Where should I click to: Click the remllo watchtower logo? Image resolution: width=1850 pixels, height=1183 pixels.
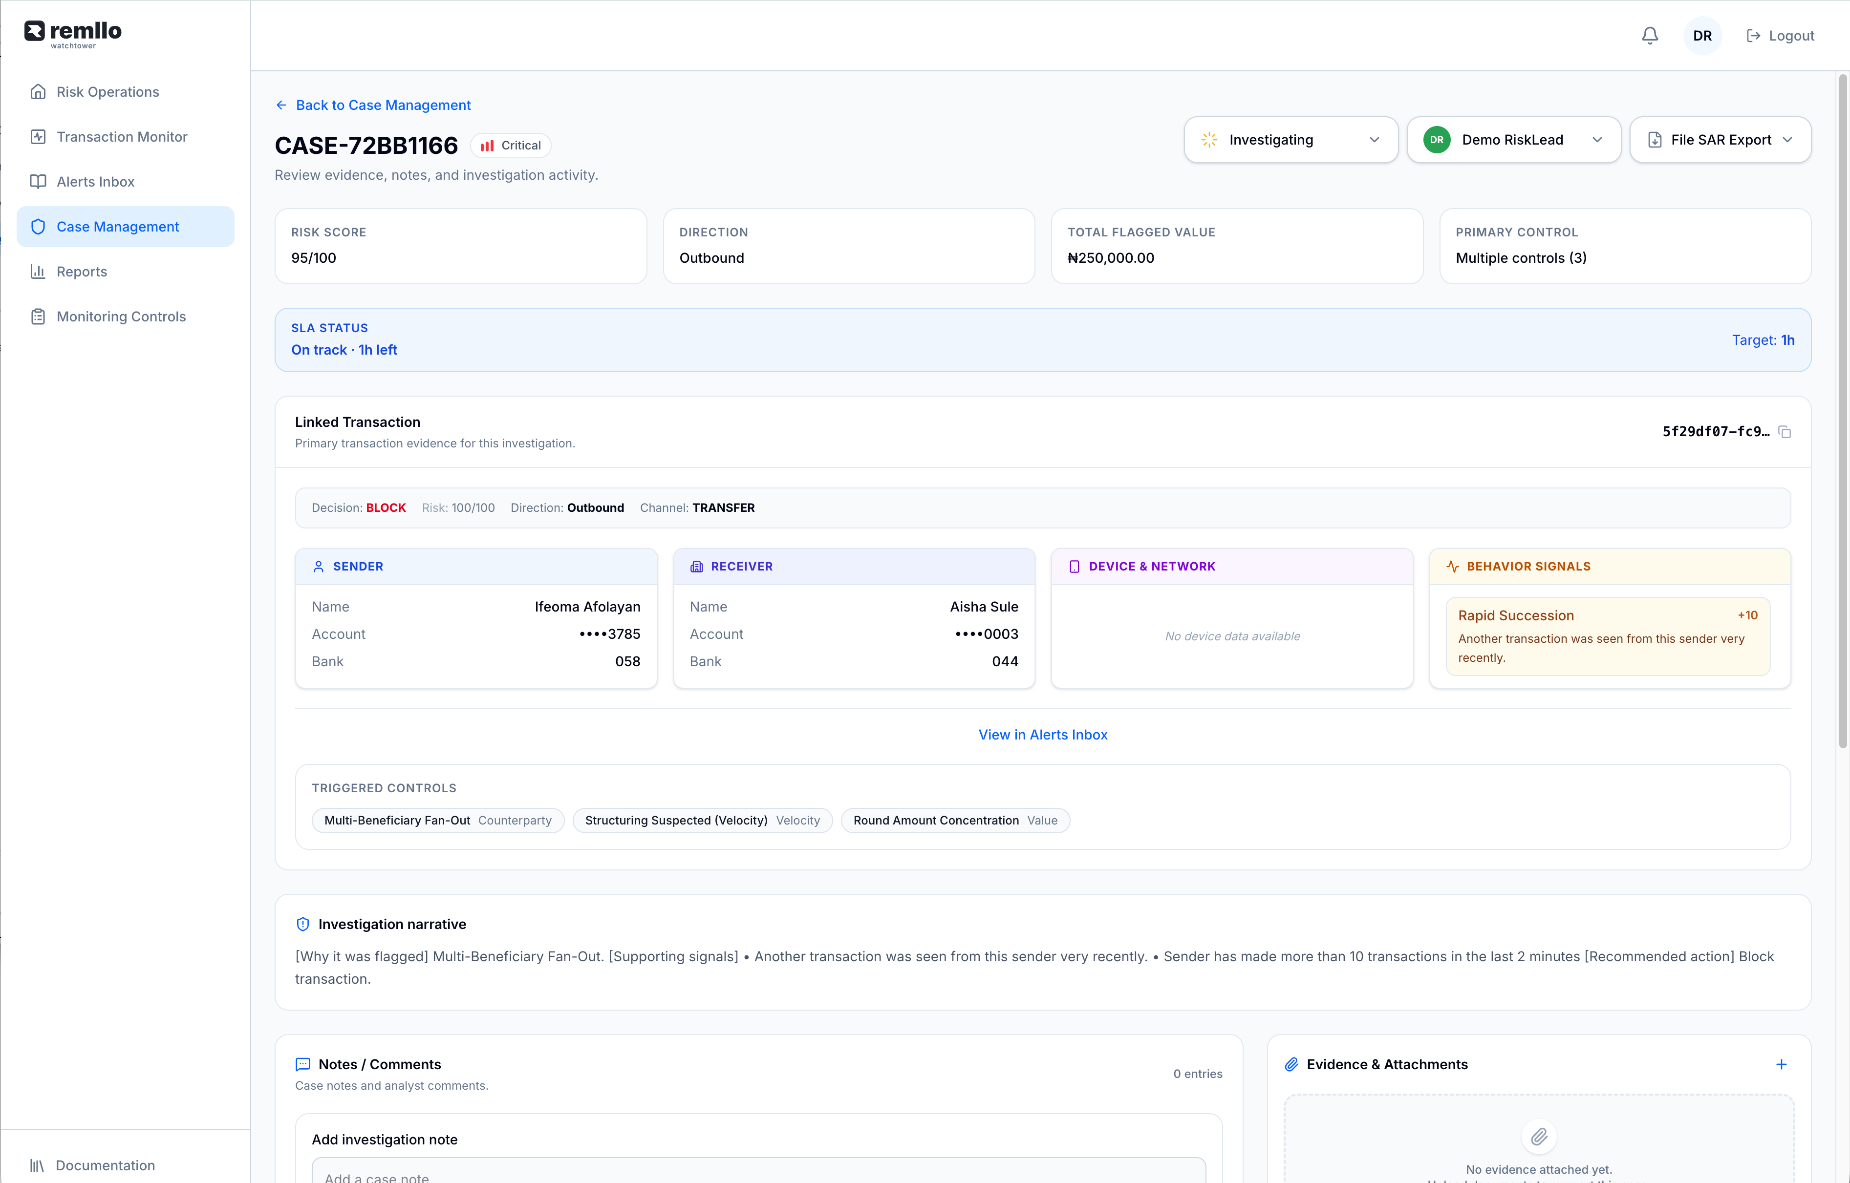point(73,35)
